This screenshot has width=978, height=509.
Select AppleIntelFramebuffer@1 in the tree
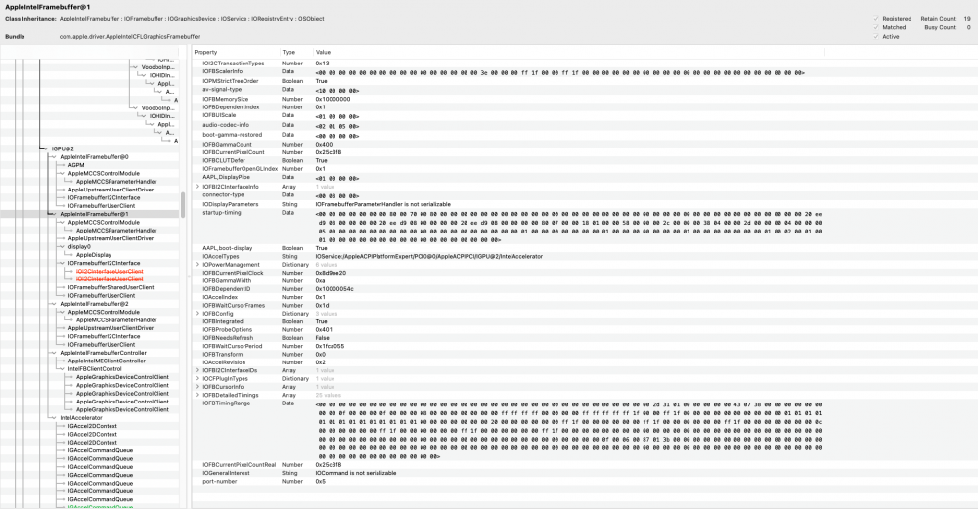[x=94, y=214]
